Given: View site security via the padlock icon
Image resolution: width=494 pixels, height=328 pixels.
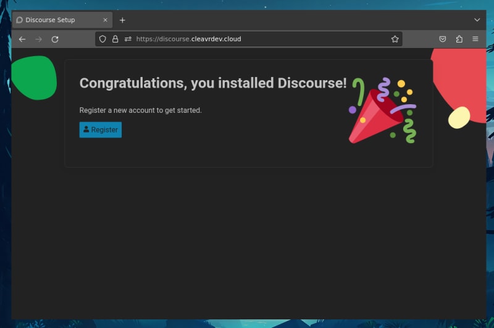Looking at the screenshot, I should pyautogui.click(x=115, y=39).
